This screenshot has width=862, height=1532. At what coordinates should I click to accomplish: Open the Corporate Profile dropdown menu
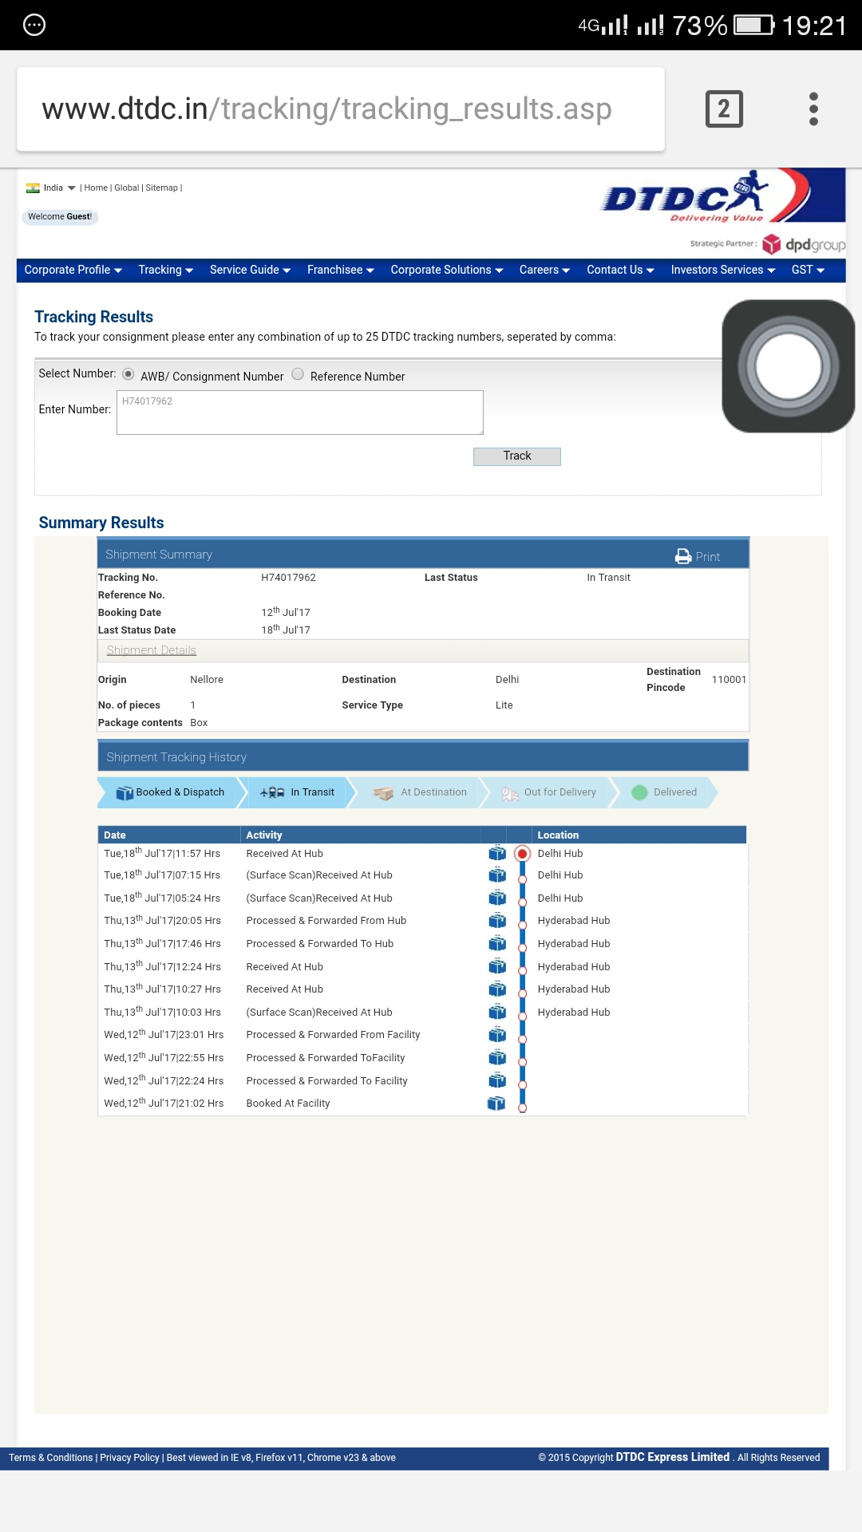point(73,270)
